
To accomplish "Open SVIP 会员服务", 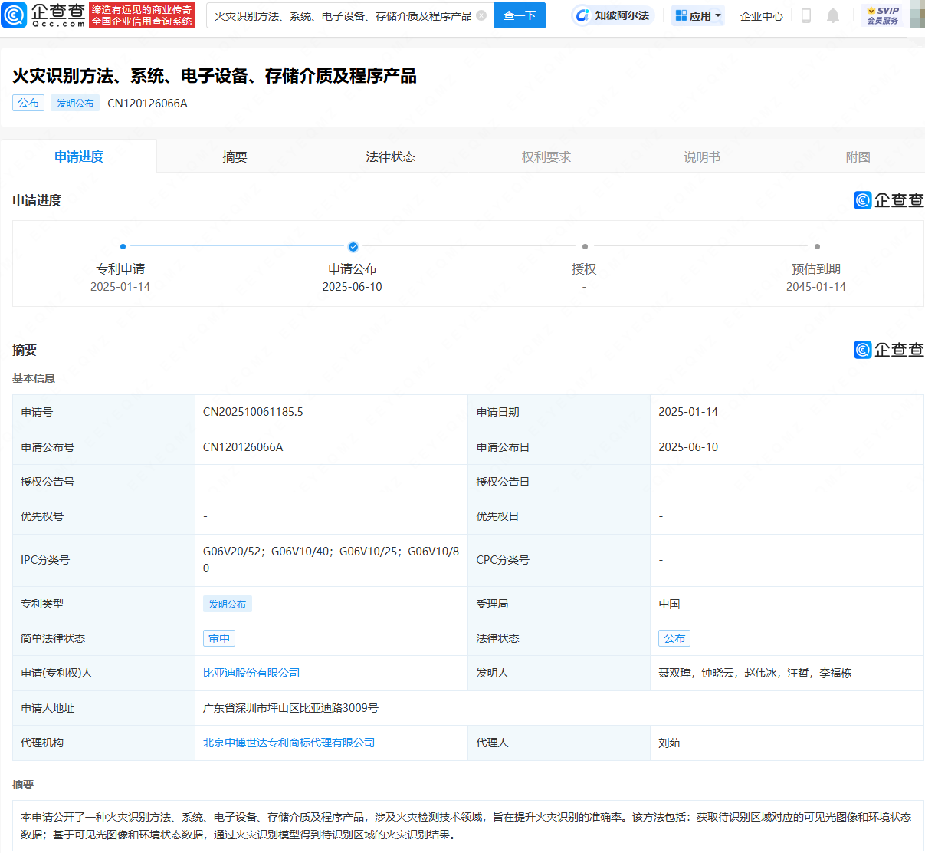I will tap(882, 15).
